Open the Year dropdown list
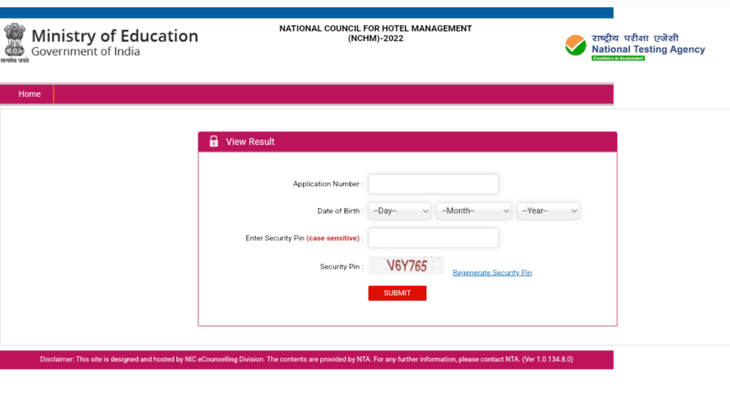Image resolution: width=730 pixels, height=410 pixels. pos(548,211)
